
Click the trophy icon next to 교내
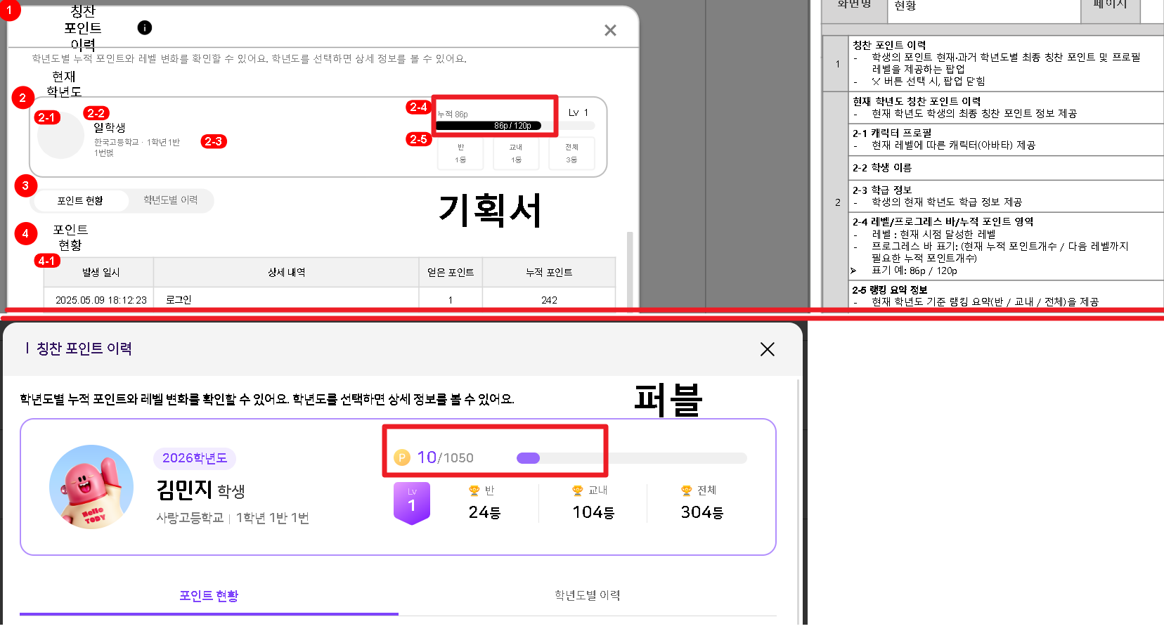[x=578, y=490]
